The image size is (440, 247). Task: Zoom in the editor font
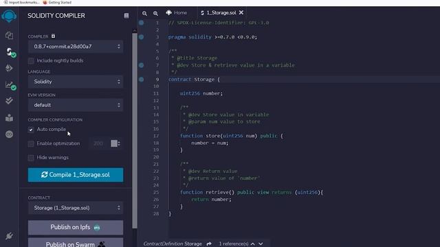tap(155, 13)
